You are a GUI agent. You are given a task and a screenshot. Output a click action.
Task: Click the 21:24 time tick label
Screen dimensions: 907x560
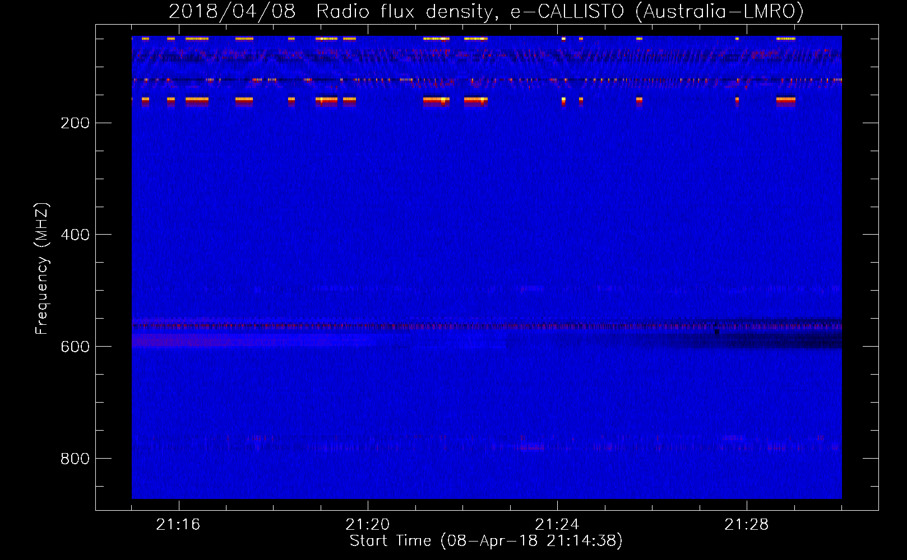click(x=557, y=525)
